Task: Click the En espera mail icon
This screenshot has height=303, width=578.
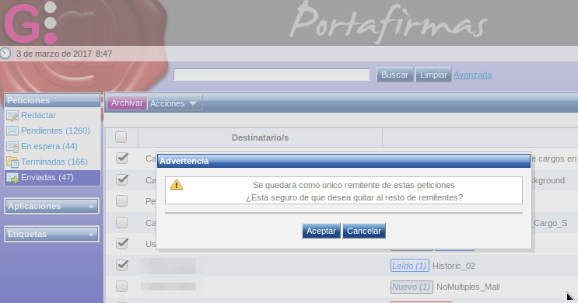Action: [x=12, y=147]
